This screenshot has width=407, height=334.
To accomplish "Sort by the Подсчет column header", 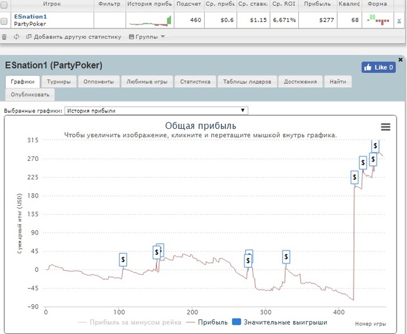I will [189, 4].
